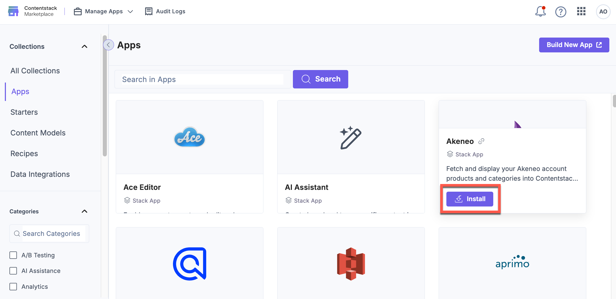This screenshot has height=299, width=616.
Task: Click the Audit Logs receipt icon
Action: pyautogui.click(x=149, y=11)
